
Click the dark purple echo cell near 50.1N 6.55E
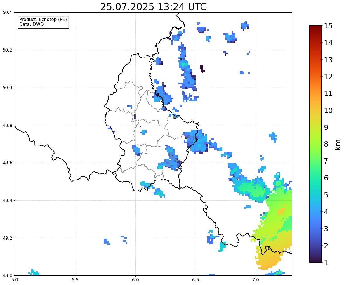click(x=202, y=69)
